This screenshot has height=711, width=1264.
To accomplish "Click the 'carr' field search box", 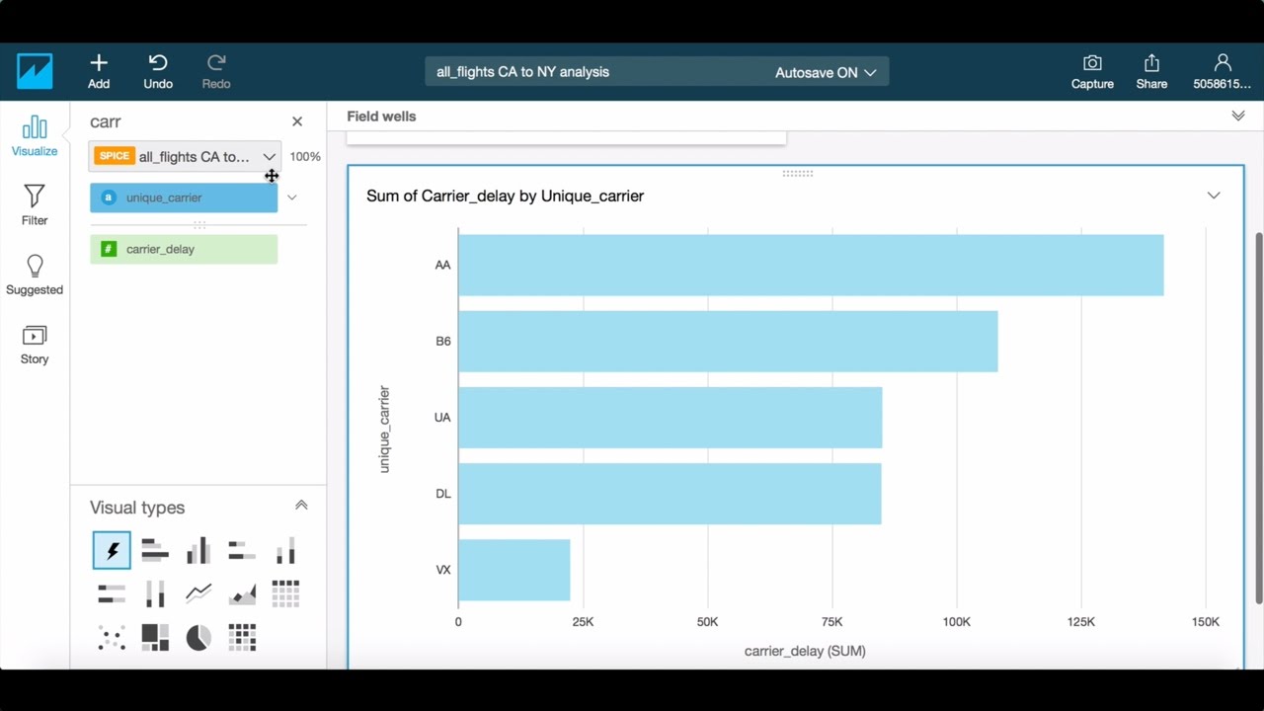I will (x=186, y=121).
